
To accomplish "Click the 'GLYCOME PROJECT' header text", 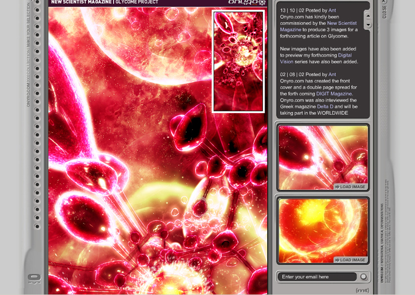I will (x=137, y=2).
